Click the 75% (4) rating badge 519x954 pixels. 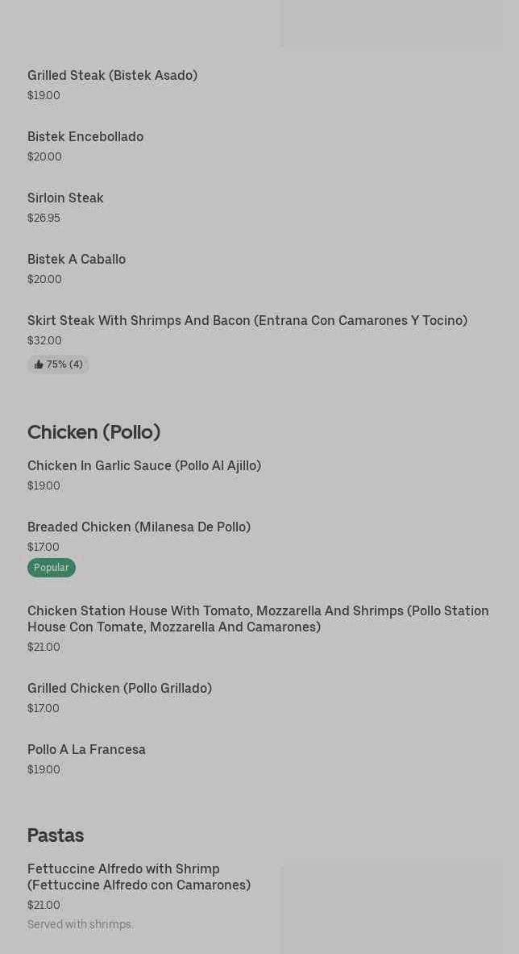point(59,365)
